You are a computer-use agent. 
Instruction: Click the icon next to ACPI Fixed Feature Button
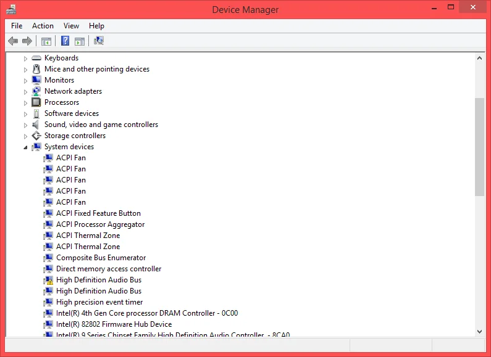pyautogui.click(x=48, y=213)
